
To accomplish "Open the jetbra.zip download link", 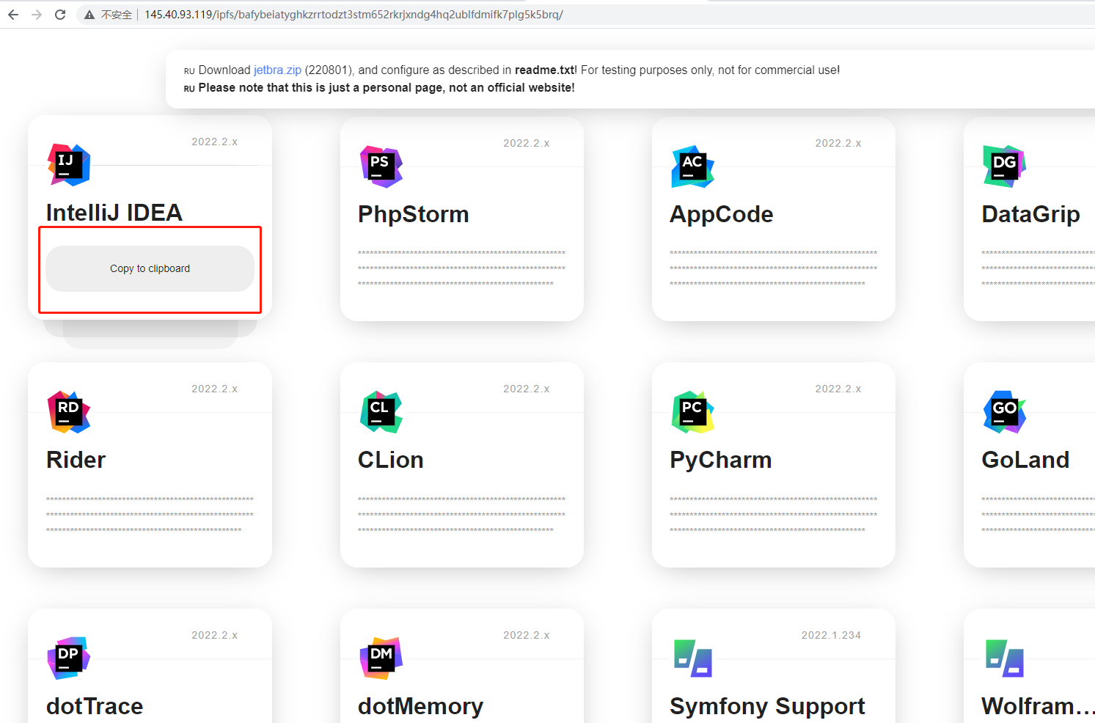I will click(x=277, y=70).
